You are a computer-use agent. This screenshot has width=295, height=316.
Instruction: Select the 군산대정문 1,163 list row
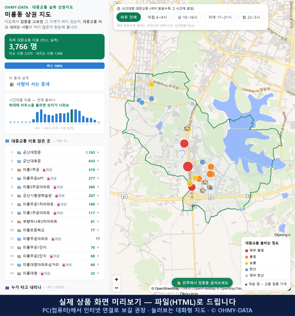(x=54, y=153)
